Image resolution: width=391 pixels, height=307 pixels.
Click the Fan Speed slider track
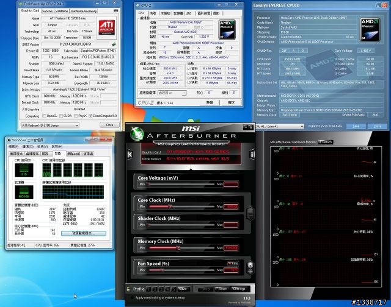(x=181, y=270)
